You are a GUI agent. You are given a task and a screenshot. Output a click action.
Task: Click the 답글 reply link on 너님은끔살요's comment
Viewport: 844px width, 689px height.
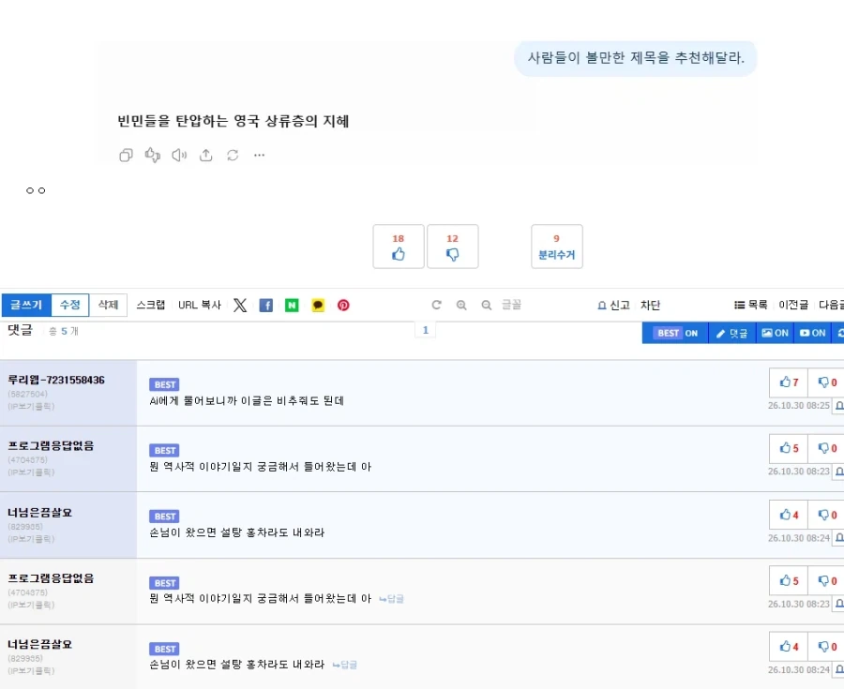click(344, 665)
